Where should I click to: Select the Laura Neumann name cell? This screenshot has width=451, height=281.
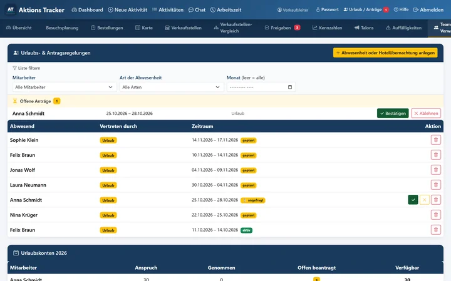click(x=28, y=185)
